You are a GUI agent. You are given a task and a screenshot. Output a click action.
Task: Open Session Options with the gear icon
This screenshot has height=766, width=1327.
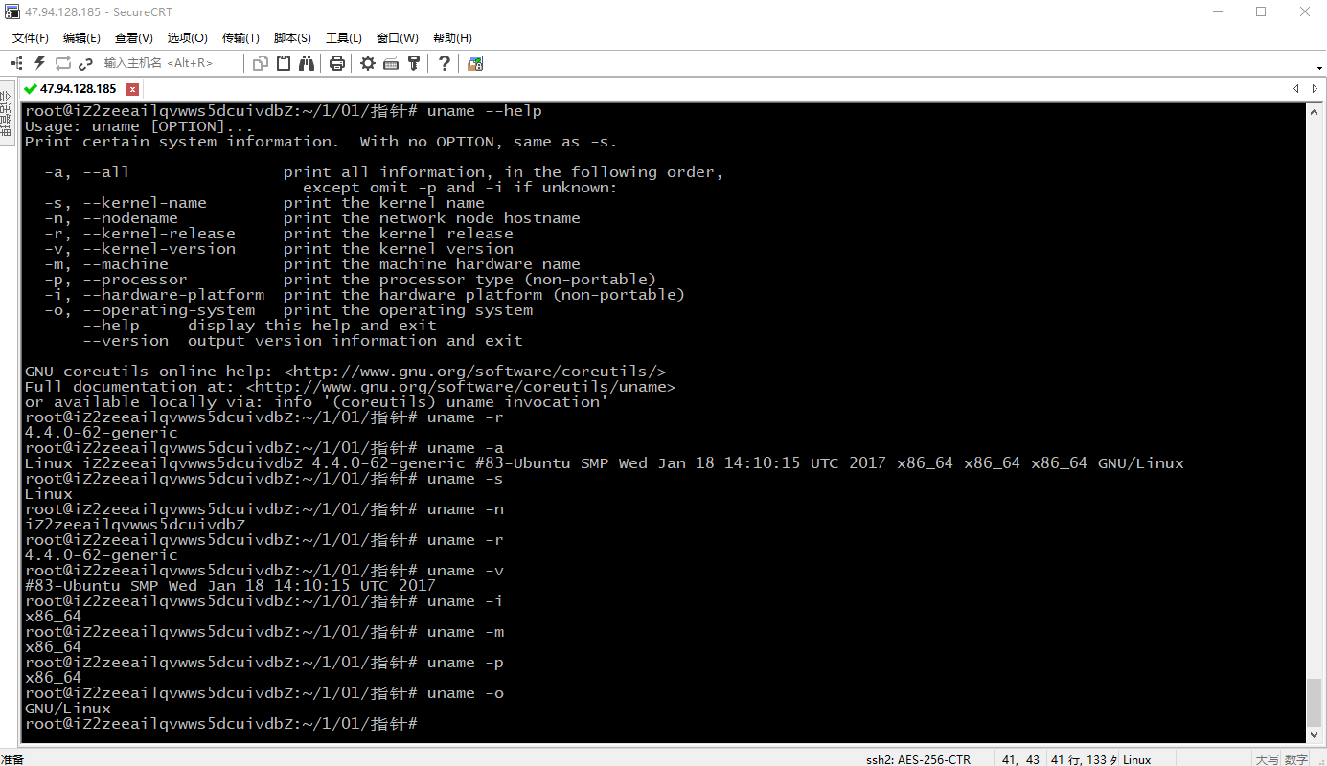pyautogui.click(x=367, y=63)
